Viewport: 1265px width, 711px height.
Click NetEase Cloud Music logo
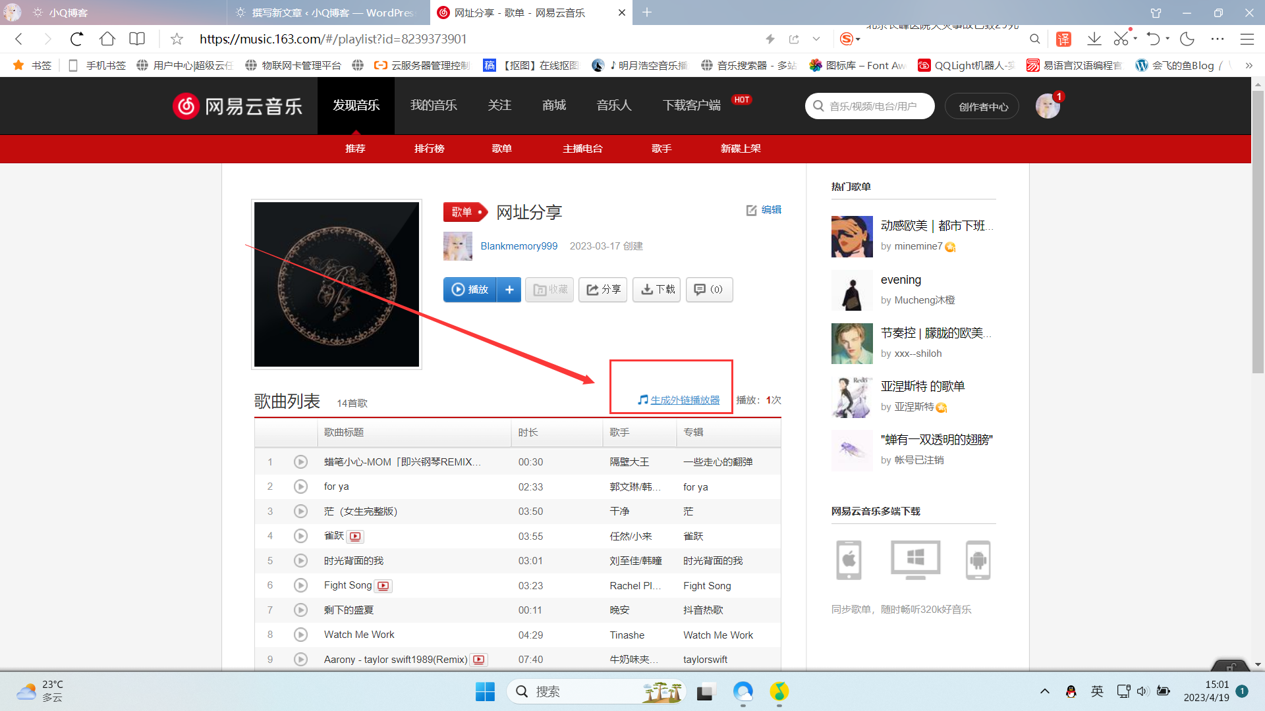pos(237,106)
